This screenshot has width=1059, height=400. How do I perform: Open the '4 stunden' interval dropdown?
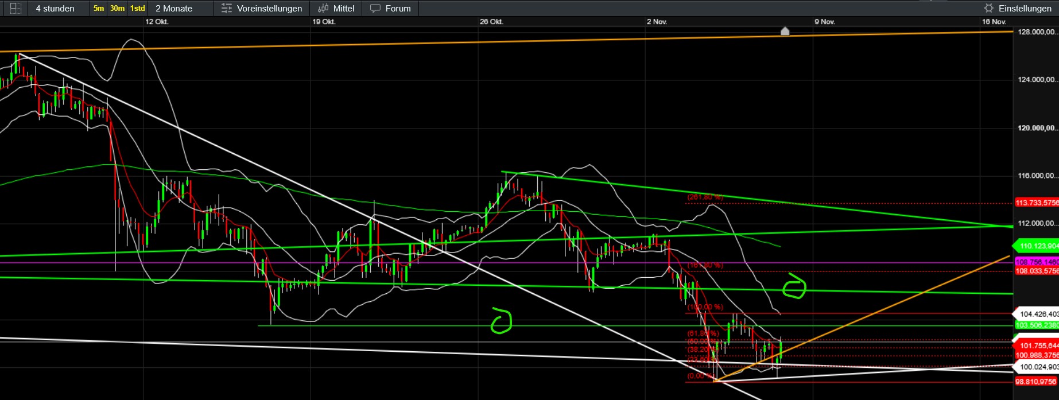pos(55,8)
